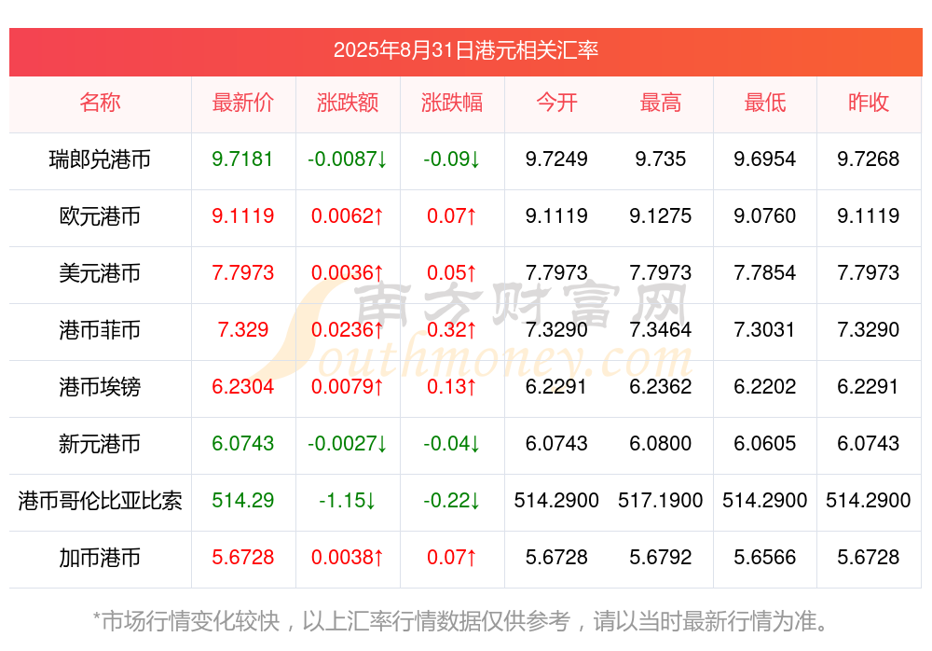The width and height of the screenshot is (932, 651).
Task: Select the 港币菲币 row name
Action: pyautogui.click(x=100, y=329)
